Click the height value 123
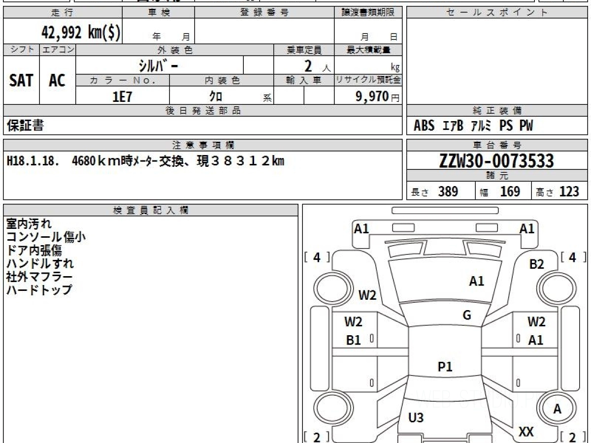 click(569, 191)
